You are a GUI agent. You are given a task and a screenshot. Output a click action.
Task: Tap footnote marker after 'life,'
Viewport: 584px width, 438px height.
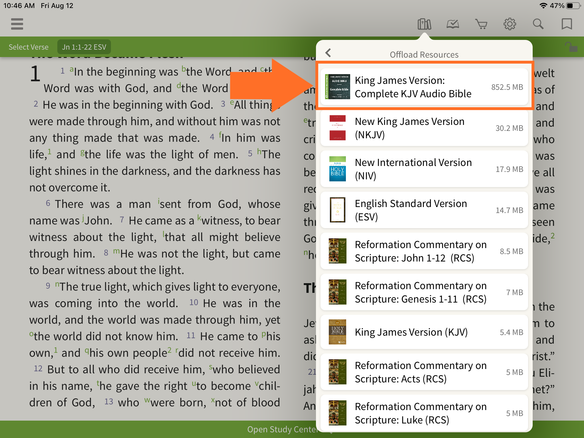tap(50, 151)
